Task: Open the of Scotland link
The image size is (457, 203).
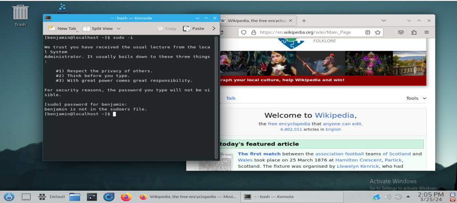Action: [x=397, y=154]
